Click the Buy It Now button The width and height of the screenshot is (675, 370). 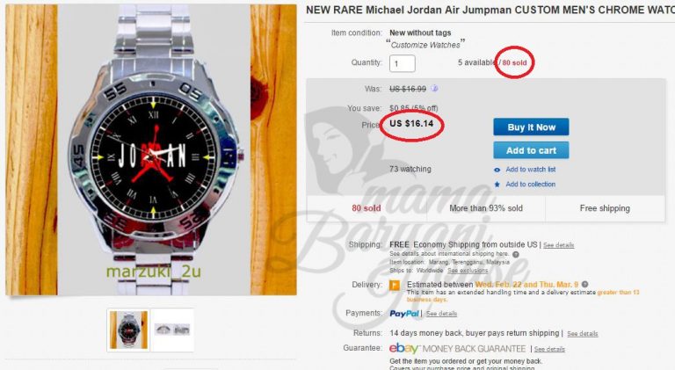tap(531, 127)
